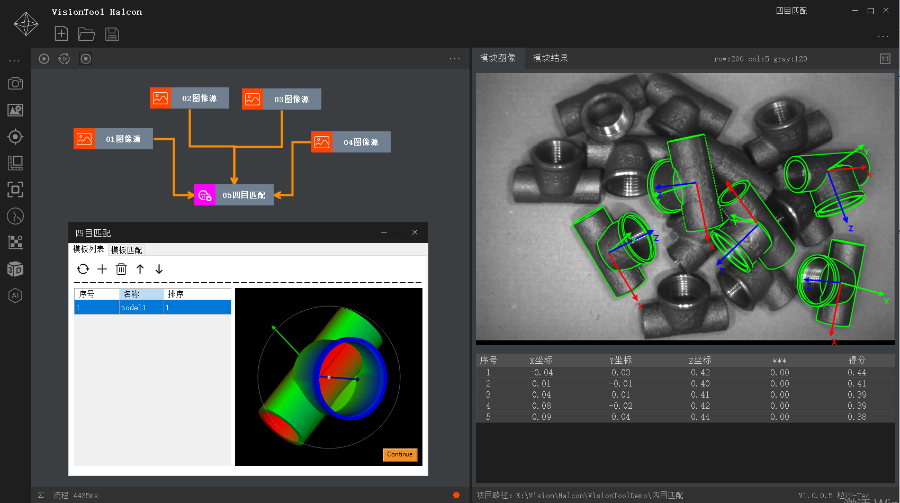
Task: Save project with floppy disk icon
Action: click(x=112, y=34)
